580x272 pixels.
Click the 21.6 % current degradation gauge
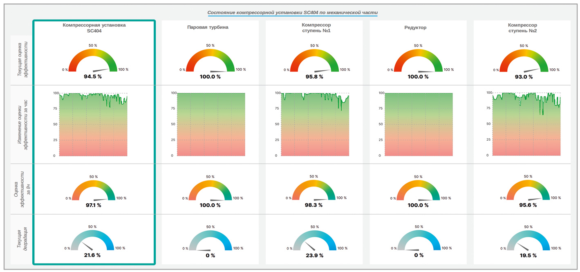92,242
